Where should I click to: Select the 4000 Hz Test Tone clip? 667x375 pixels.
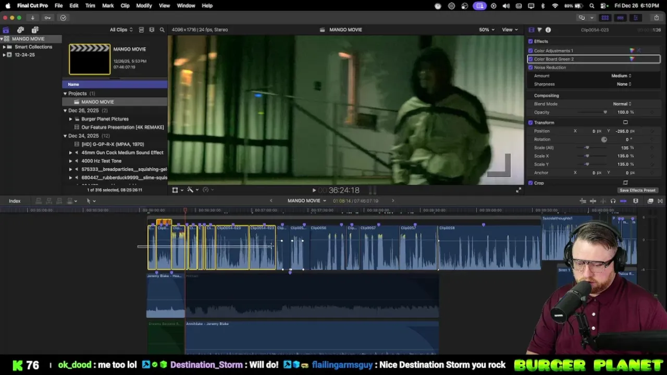(102, 161)
